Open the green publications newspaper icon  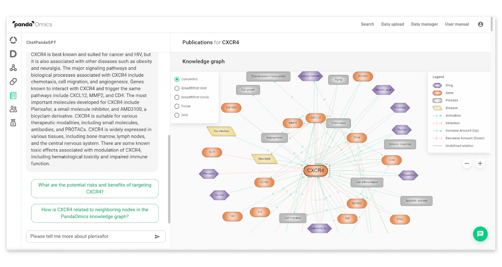point(13,95)
